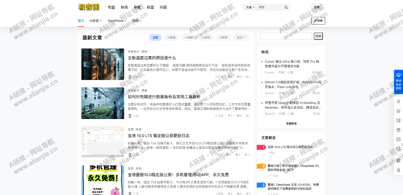
Task: Click author avatar on 如何对电脑进行数据备份 article
Action: (130, 116)
